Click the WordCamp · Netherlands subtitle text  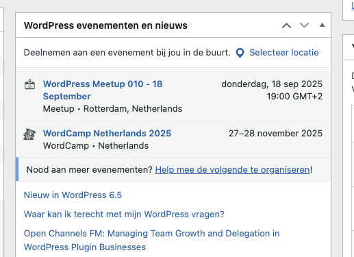pyautogui.click(x=96, y=146)
